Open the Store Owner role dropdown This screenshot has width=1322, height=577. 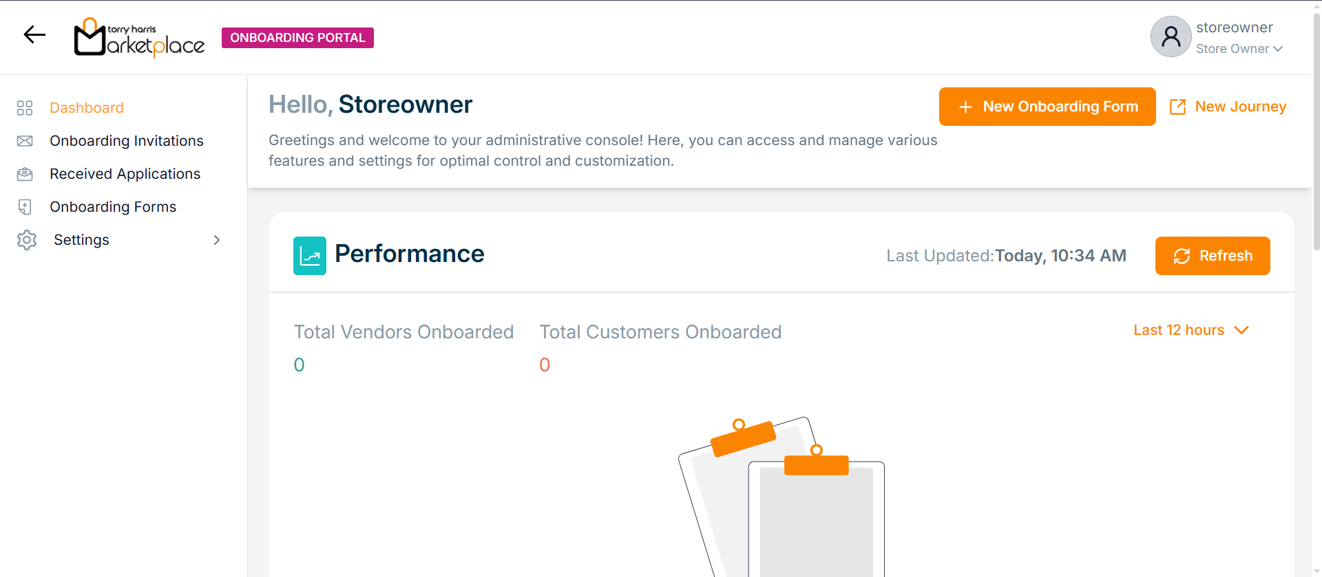1239,49
